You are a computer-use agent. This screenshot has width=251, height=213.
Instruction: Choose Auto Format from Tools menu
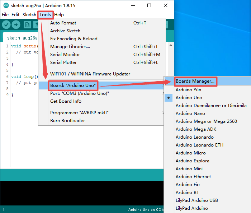[x=101, y=23]
